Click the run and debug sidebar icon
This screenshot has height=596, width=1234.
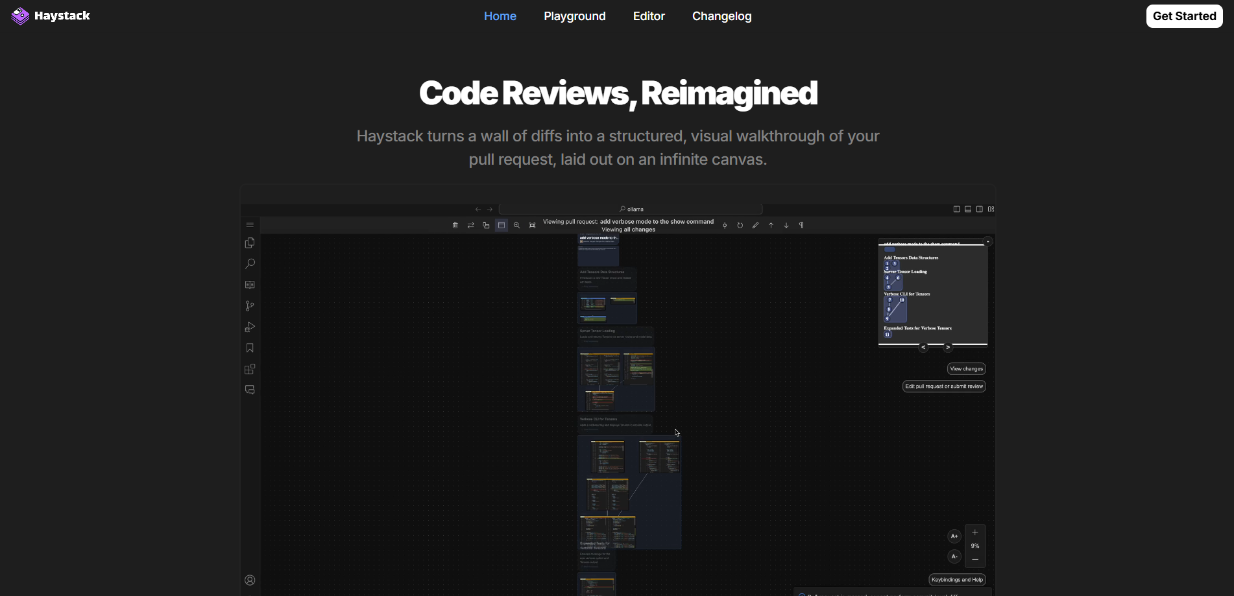click(x=250, y=327)
